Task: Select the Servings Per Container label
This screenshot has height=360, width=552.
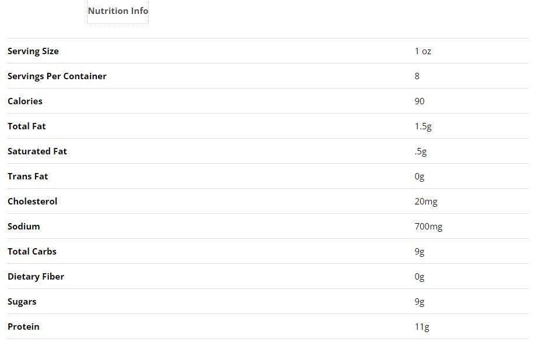Action: pos(57,76)
